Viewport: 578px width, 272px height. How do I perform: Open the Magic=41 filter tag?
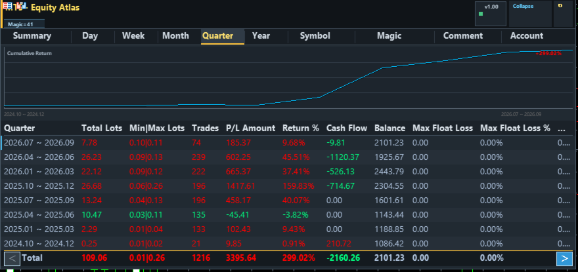click(x=24, y=24)
